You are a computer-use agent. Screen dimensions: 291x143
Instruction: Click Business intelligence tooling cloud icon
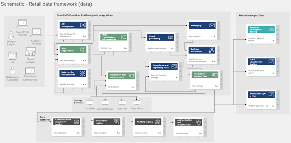coord(271,29)
